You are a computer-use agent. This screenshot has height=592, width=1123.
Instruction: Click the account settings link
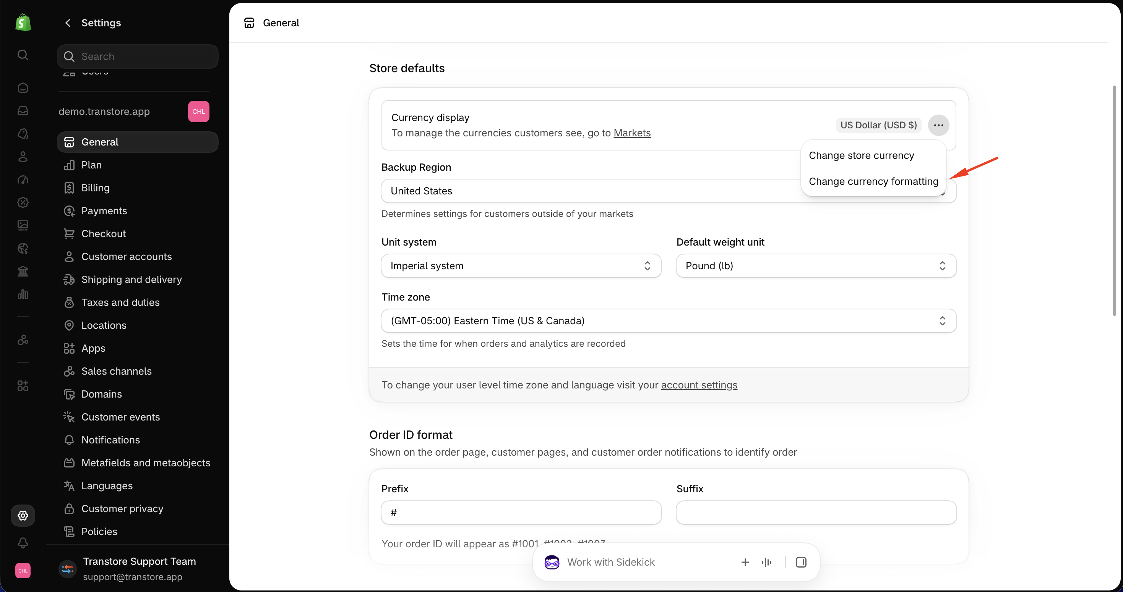pyautogui.click(x=699, y=385)
